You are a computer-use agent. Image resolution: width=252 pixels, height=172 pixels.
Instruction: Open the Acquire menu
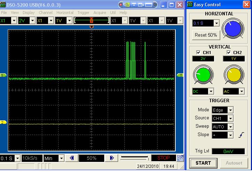[100, 13]
